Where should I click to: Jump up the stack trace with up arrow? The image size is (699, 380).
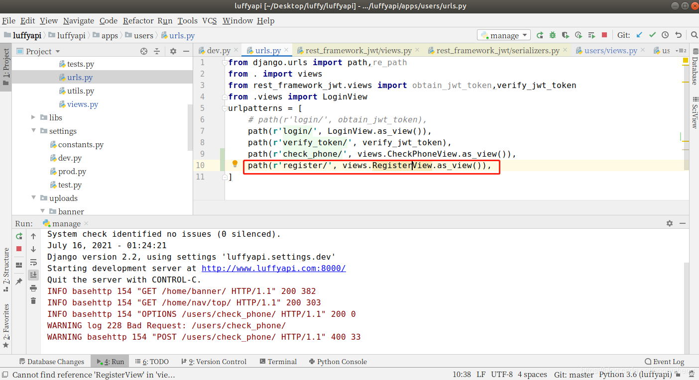click(33, 236)
